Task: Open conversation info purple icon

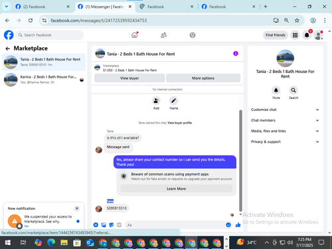Action: tap(236, 54)
